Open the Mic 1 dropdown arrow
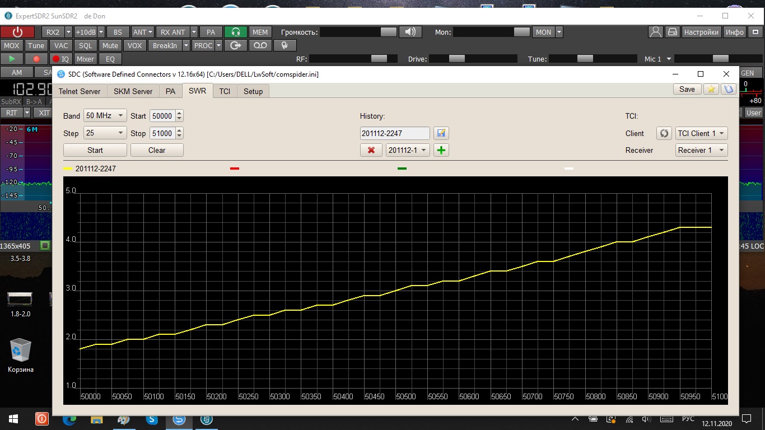 (669, 59)
